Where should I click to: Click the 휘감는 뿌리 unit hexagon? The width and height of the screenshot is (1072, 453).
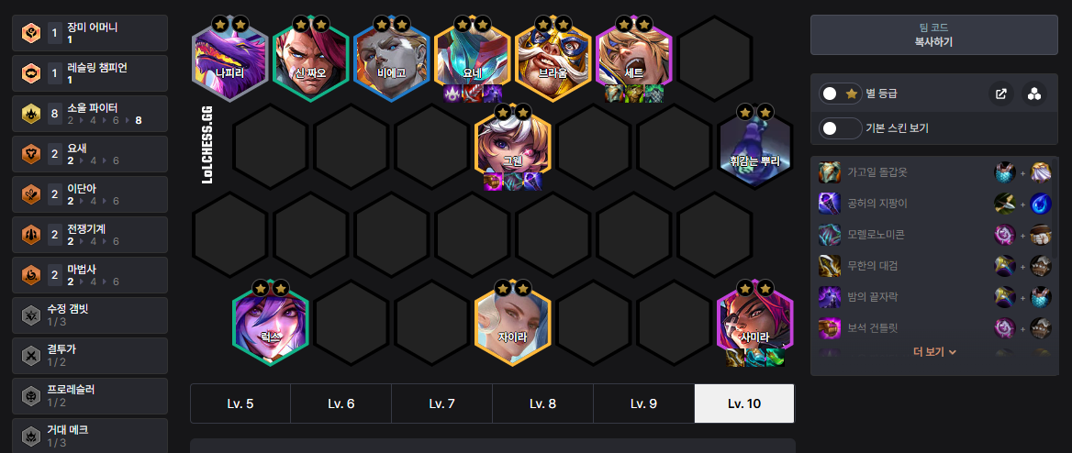click(x=754, y=147)
